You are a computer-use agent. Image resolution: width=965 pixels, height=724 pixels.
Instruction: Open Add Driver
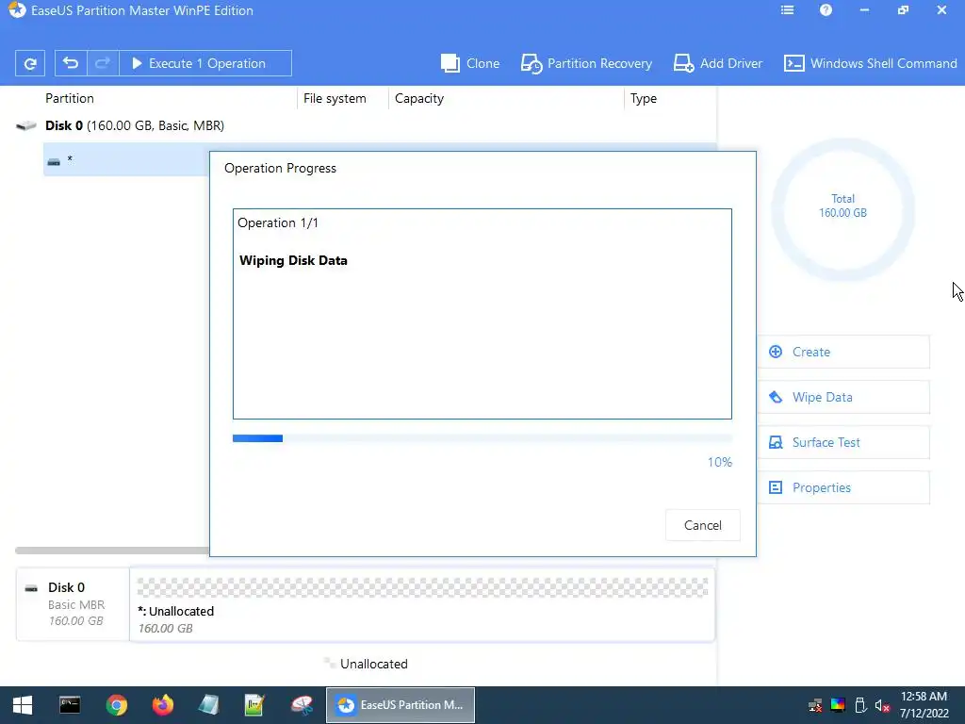[717, 63]
